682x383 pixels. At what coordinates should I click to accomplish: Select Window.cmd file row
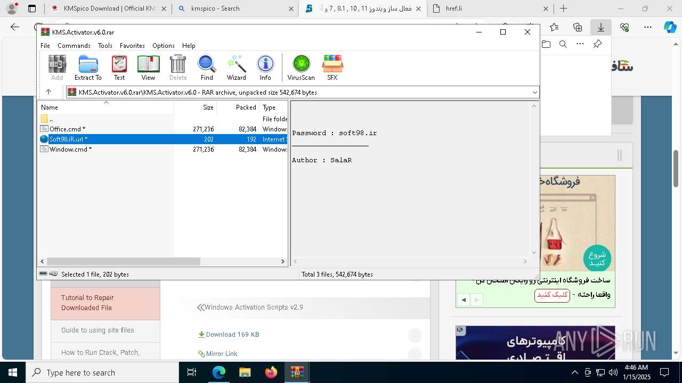click(163, 149)
